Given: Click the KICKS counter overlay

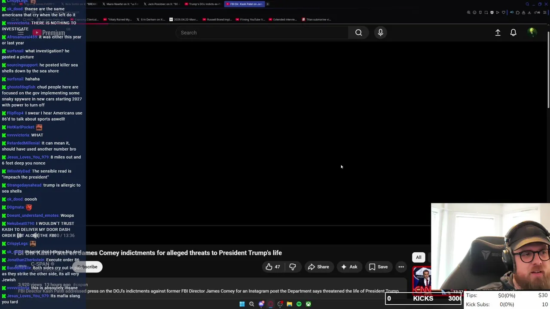Looking at the screenshot, I should coord(423,299).
